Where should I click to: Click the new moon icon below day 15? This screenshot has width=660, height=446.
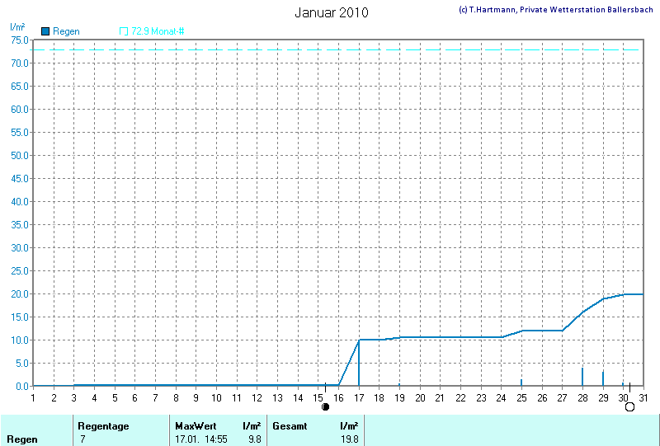325,406
